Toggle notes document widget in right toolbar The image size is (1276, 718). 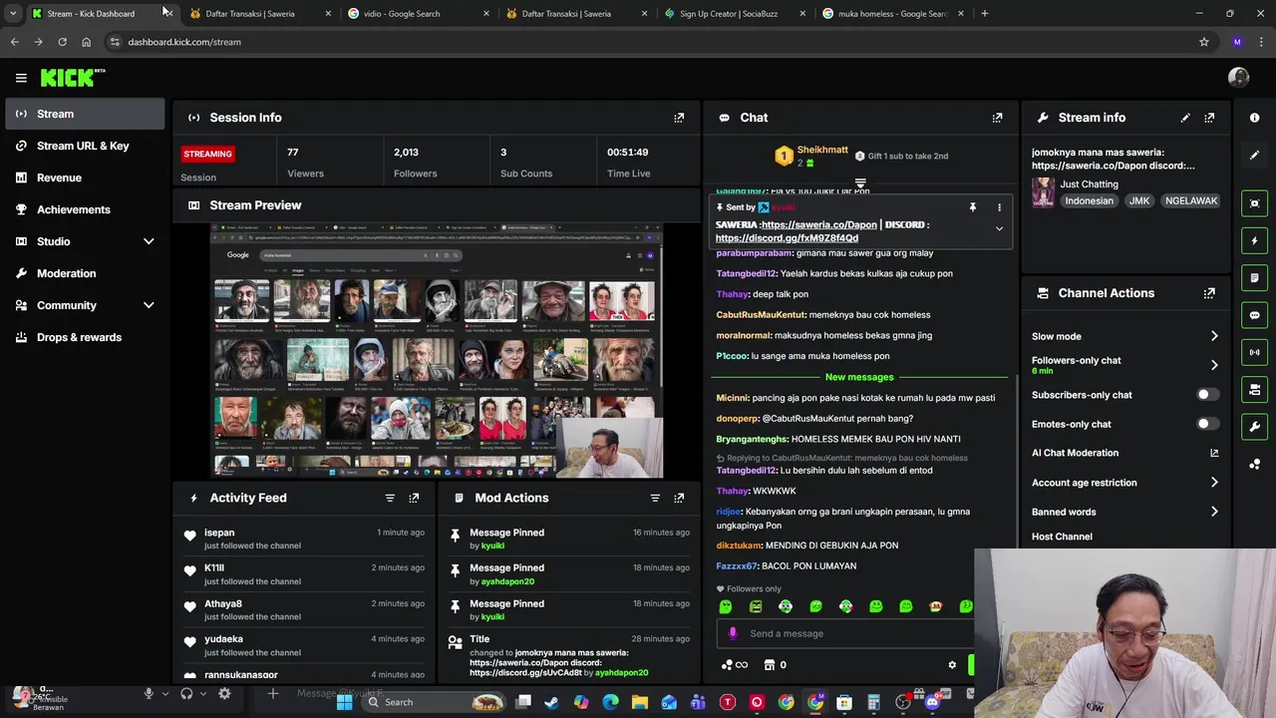click(1254, 278)
